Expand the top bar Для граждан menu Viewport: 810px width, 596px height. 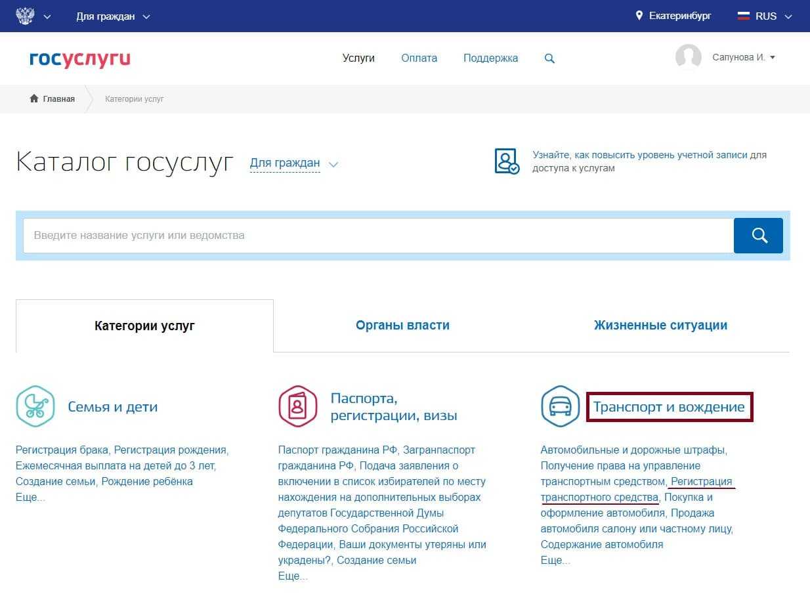113,16
